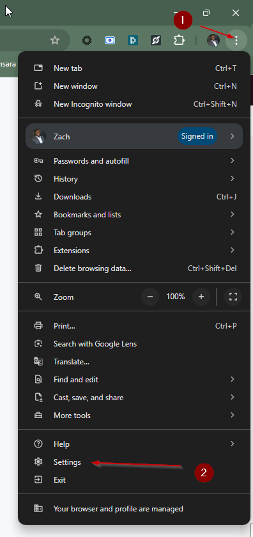Expand the Bookmarks and lists submenu

coord(134,215)
